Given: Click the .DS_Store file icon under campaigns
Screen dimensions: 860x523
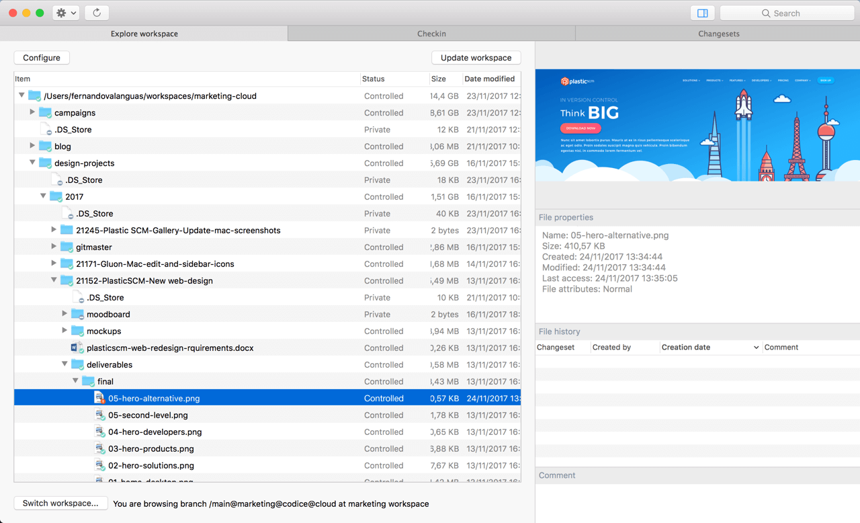Looking at the screenshot, I should [45, 129].
